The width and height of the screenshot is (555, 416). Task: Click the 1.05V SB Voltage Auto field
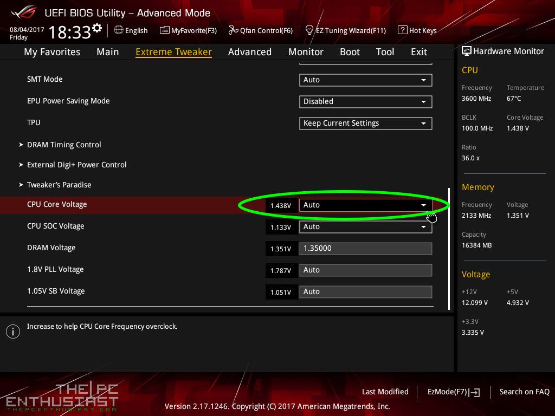point(366,292)
